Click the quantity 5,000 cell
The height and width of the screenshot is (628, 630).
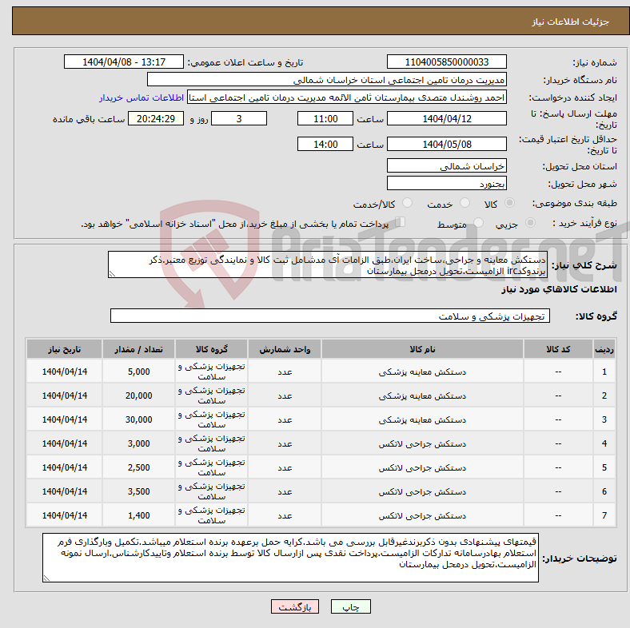pyautogui.click(x=138, y=372)
